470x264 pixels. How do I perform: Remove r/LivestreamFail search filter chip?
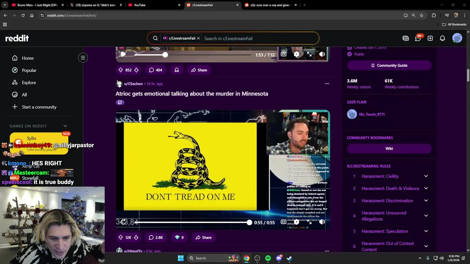point(198,38)
